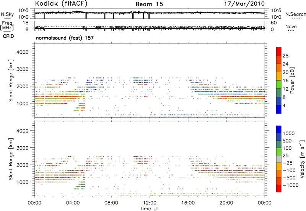The width and height of the screenshot is (306, 211).
Task: Click the left "10^5" noise axis tick
Action: [23, 11]
